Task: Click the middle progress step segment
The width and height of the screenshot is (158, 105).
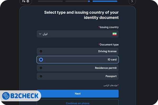Action: pyautogui.click(x=77, y=1)
